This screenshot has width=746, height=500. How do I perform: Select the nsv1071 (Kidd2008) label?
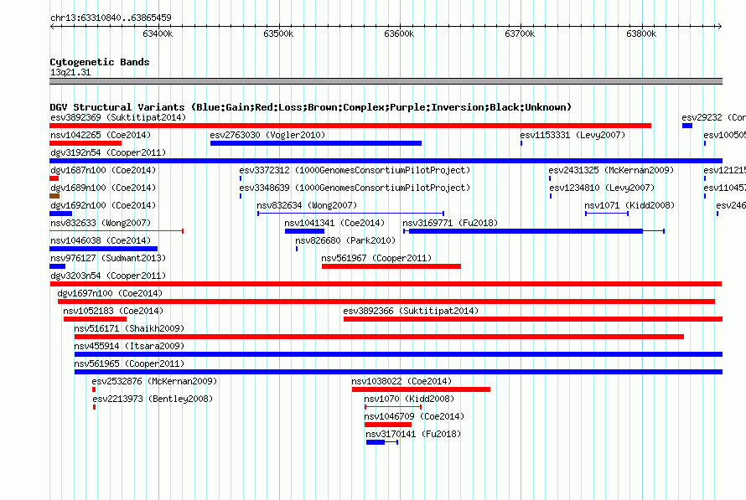(629, 205)
